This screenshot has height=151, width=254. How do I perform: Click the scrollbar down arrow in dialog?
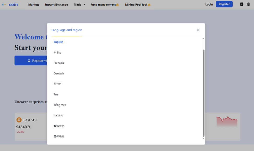click(204, 138)
